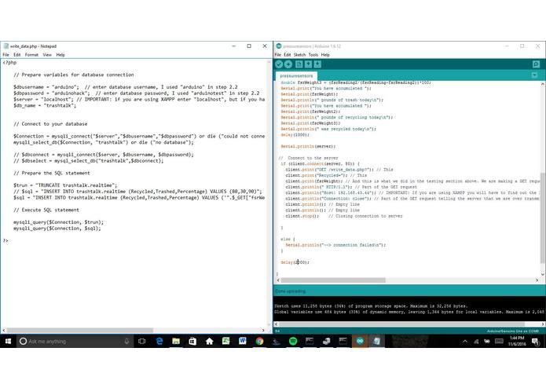
Task: Click the Cortana microphone icon
Action: point(126,342)
